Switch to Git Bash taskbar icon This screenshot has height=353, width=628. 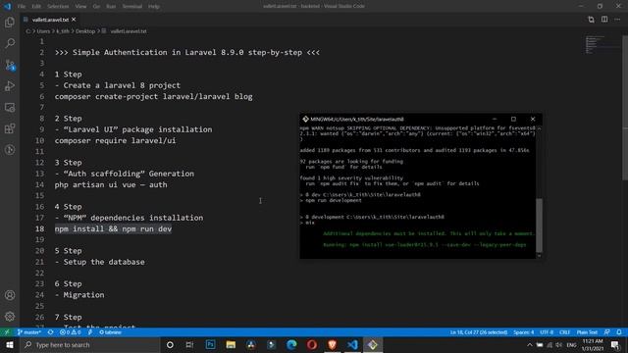point(373,344)
